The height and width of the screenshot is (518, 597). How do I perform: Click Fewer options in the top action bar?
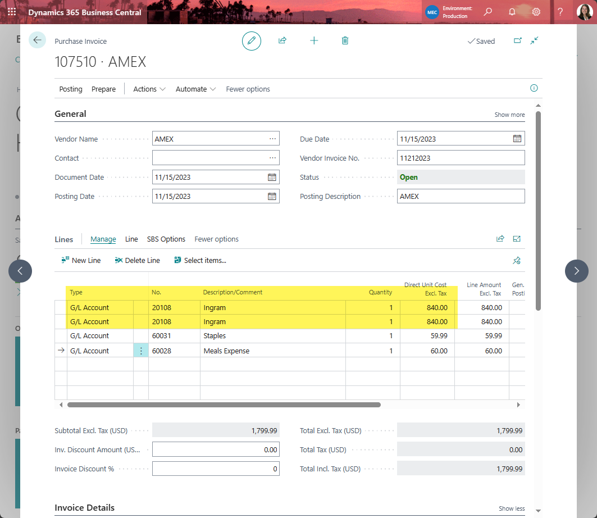248,89
